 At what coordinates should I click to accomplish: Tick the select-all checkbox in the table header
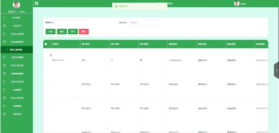pyautogui.click(x=46, y=44)
